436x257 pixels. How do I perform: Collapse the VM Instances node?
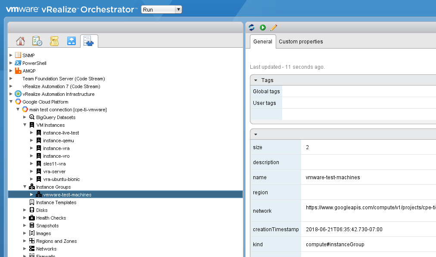click(25, 125)
